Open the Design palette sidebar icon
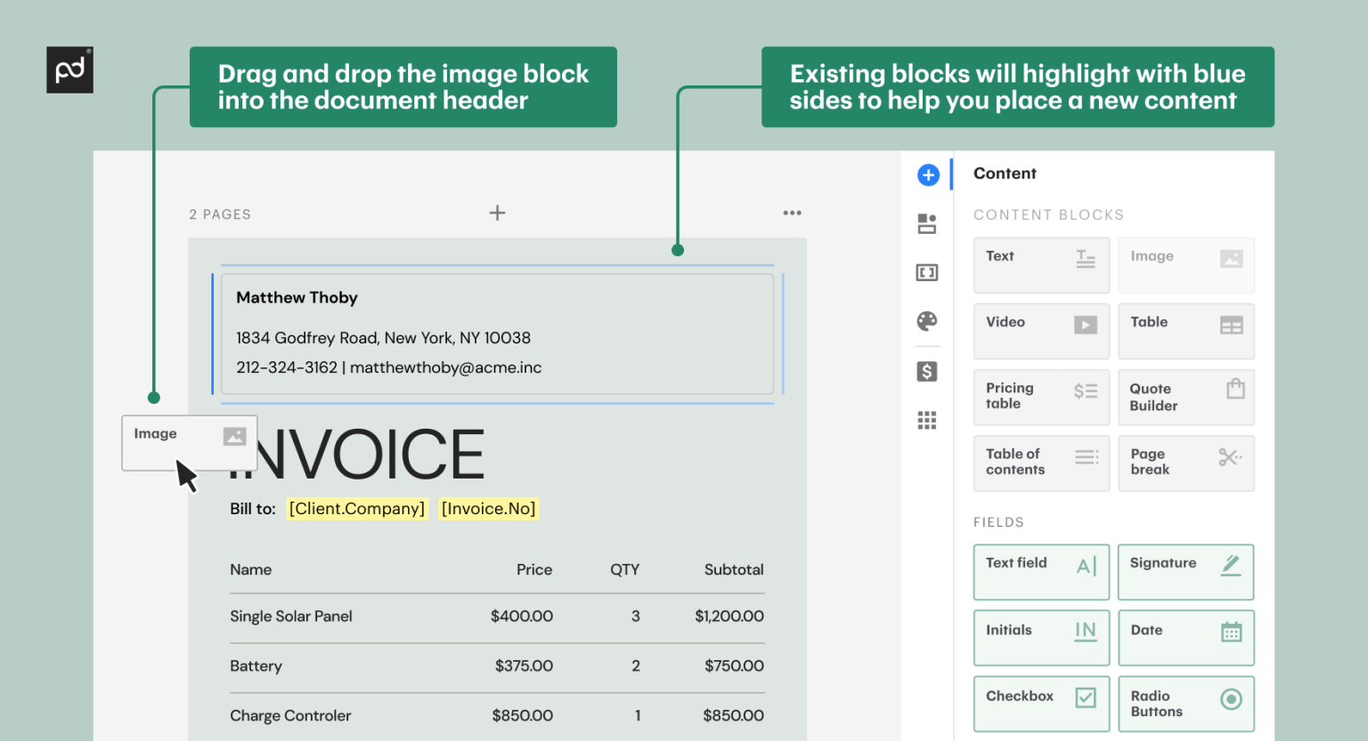 pyautogui.click(x=927, y=321)
